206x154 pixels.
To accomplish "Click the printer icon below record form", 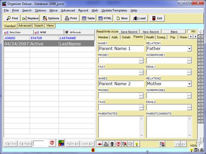I will click(106, 144).
